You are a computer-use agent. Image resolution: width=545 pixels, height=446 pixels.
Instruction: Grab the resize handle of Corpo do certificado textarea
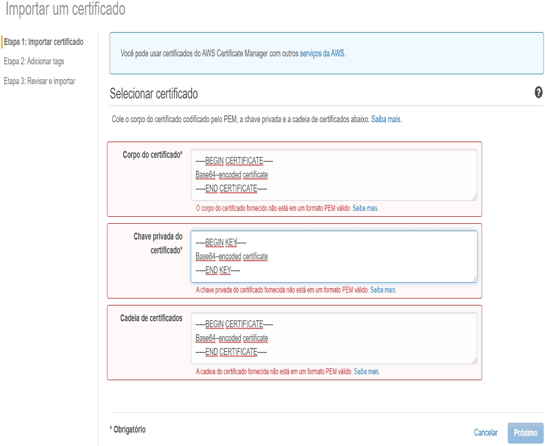475,198
